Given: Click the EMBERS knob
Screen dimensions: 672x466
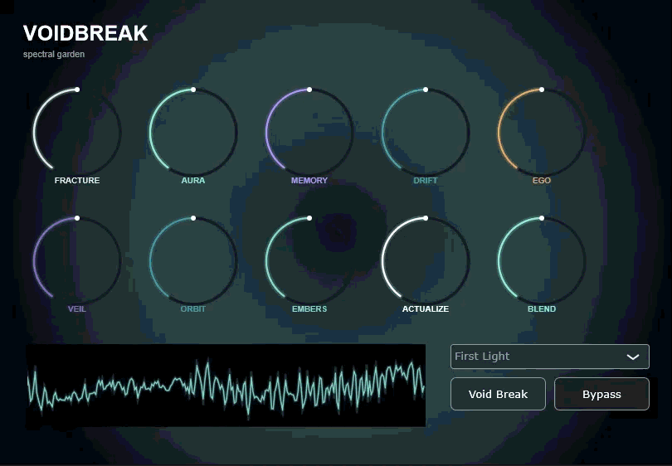Looking at the screenshot, I should pos(309,261).
